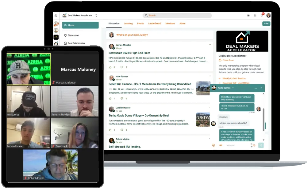The width and height of the screenshot is (308, 190).
Task: Open the About tab
Action: tap(183, 24)
